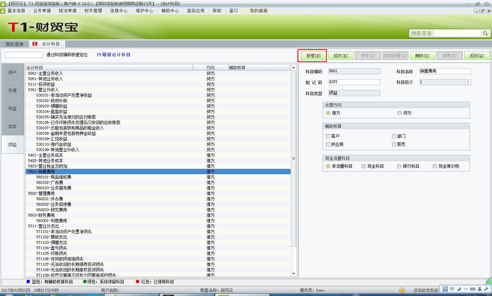Select the 资产 category side tab

[13, 72]
